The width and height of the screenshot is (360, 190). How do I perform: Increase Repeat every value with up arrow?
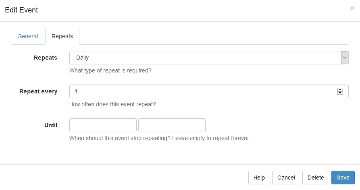tap(340, 90)
